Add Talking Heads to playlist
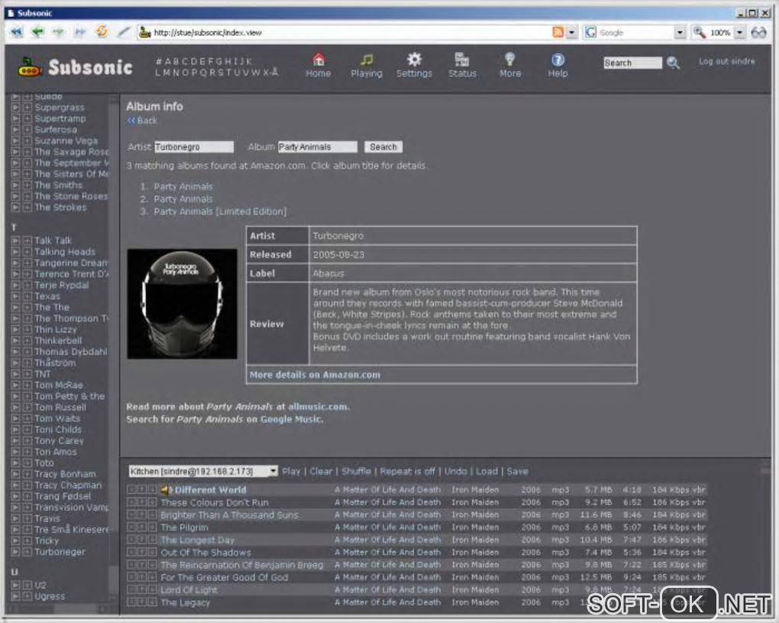This screenshot has width=779, height=623. point(27,252)
